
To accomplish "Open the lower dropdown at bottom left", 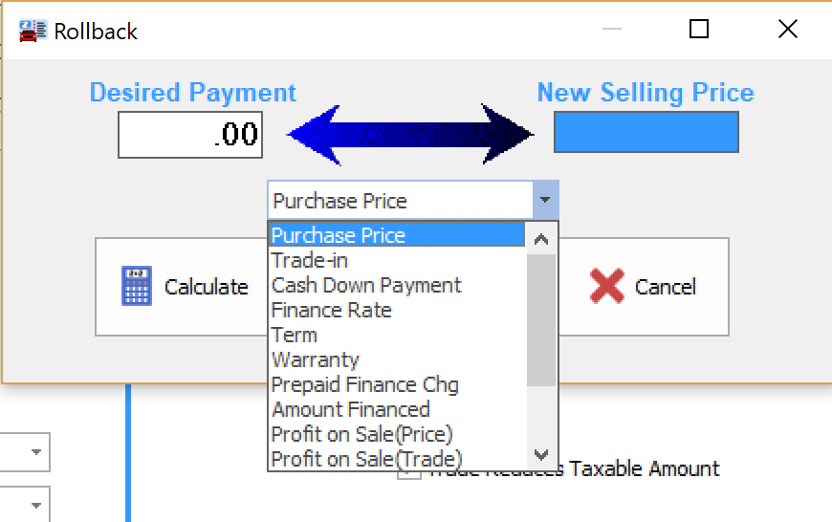I will 36,505.
